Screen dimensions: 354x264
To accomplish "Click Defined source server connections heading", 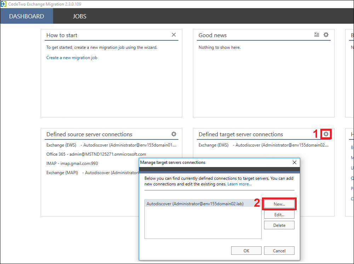I will tap(89, 134).
